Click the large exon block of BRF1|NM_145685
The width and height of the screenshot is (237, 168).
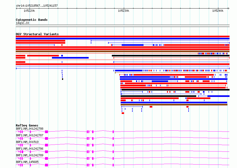point(46,165)
